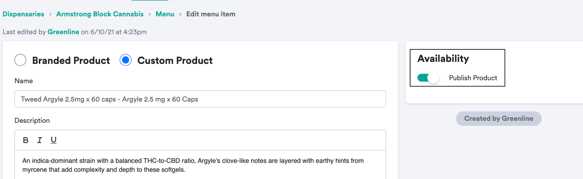Viewport: 583px width, 179px height.
Task: Place cursor in the Description text body
Action: [x=200, y=165]
